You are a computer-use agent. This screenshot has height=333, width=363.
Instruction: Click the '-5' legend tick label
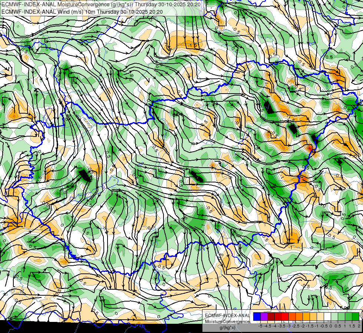click(x=260, y=326)
